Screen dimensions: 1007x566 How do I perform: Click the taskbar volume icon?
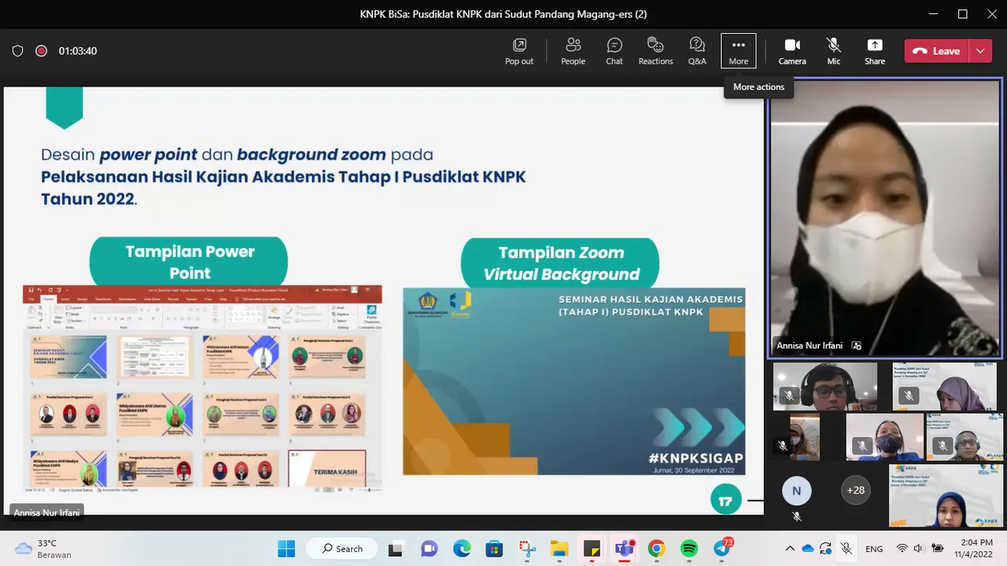tap(918, 549)
